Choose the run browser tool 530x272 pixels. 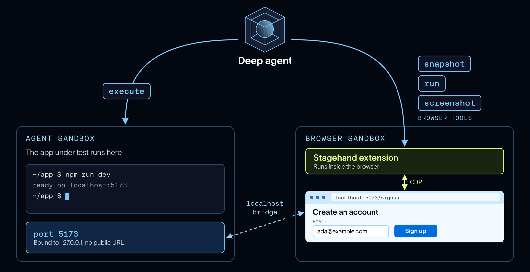coord(432,83)
